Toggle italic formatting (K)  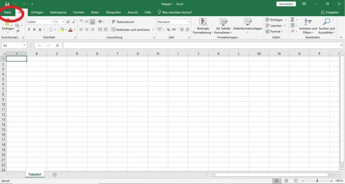(x=34, y=30)
